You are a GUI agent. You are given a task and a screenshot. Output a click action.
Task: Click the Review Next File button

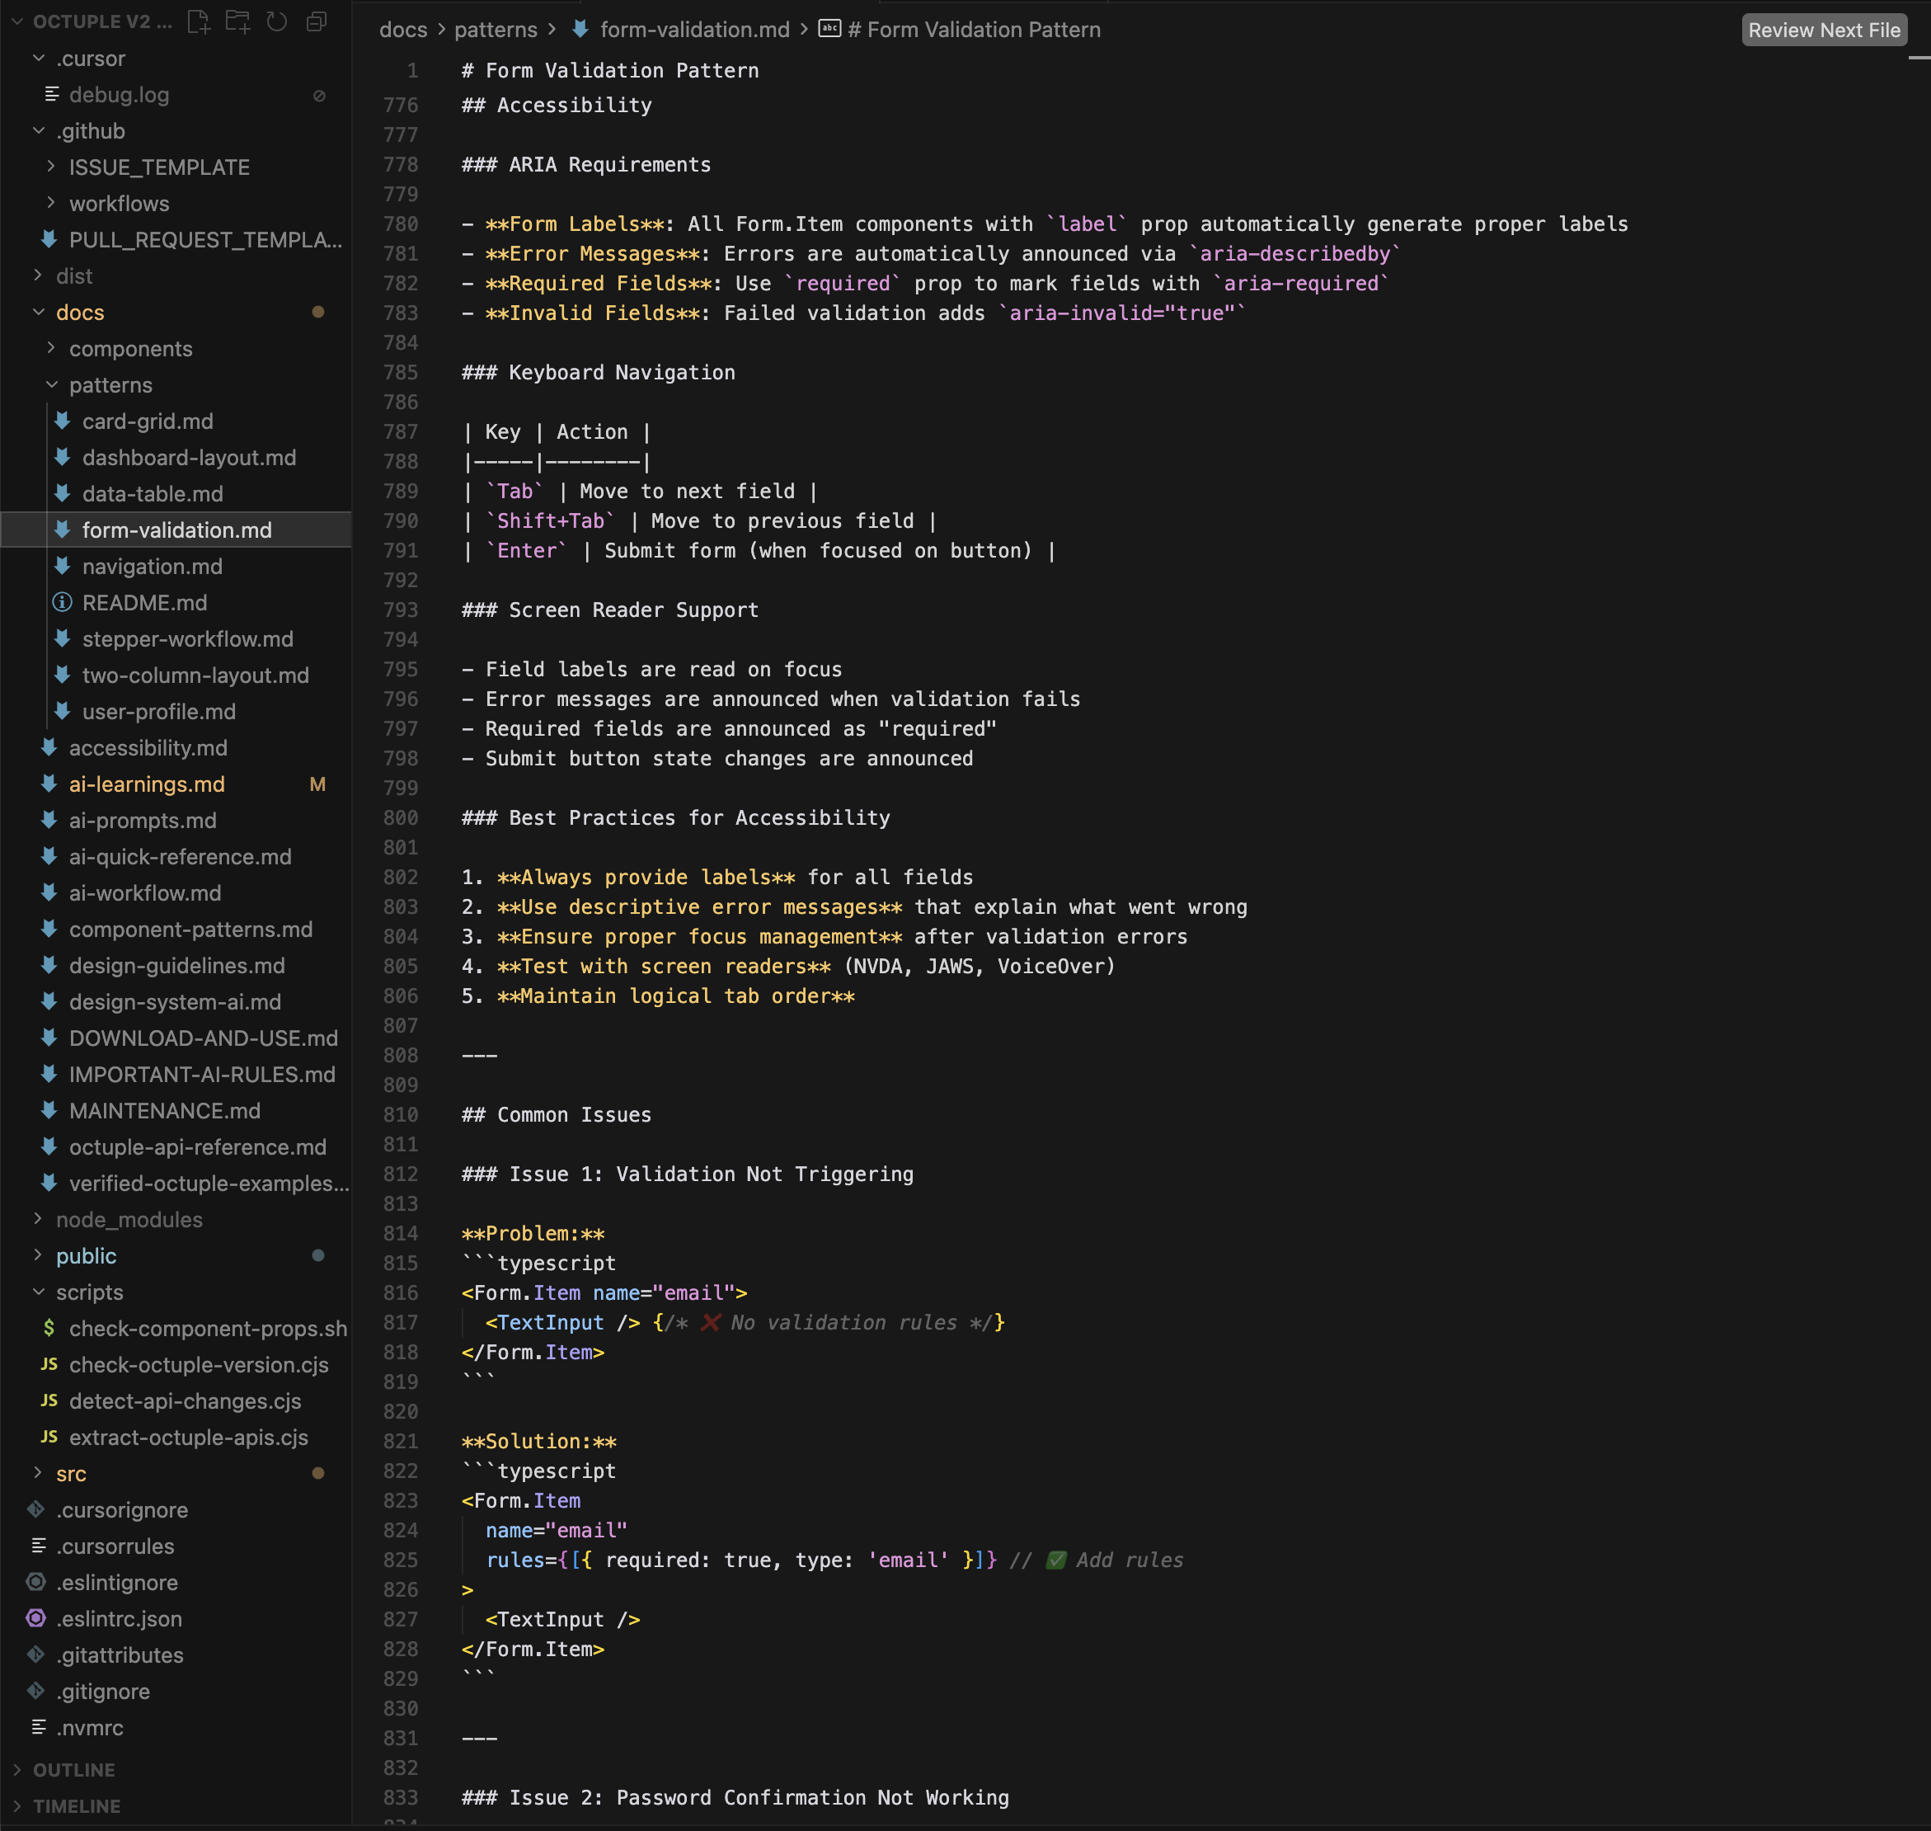[x=1823, y=30]
